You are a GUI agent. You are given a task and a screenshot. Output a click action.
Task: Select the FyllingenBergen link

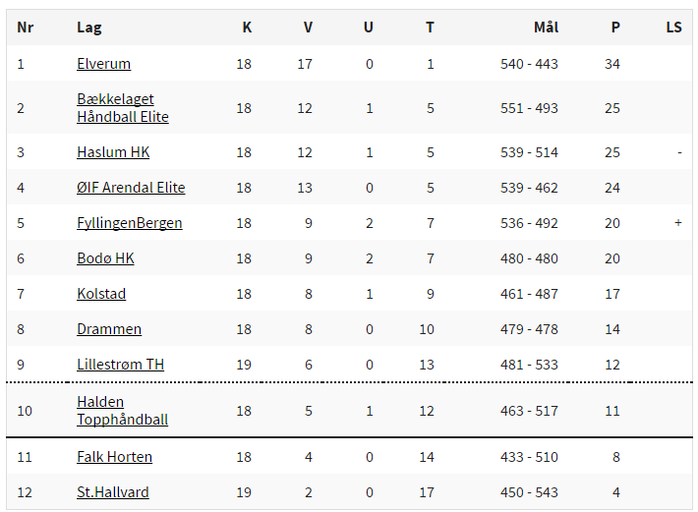tap(130, 223)
